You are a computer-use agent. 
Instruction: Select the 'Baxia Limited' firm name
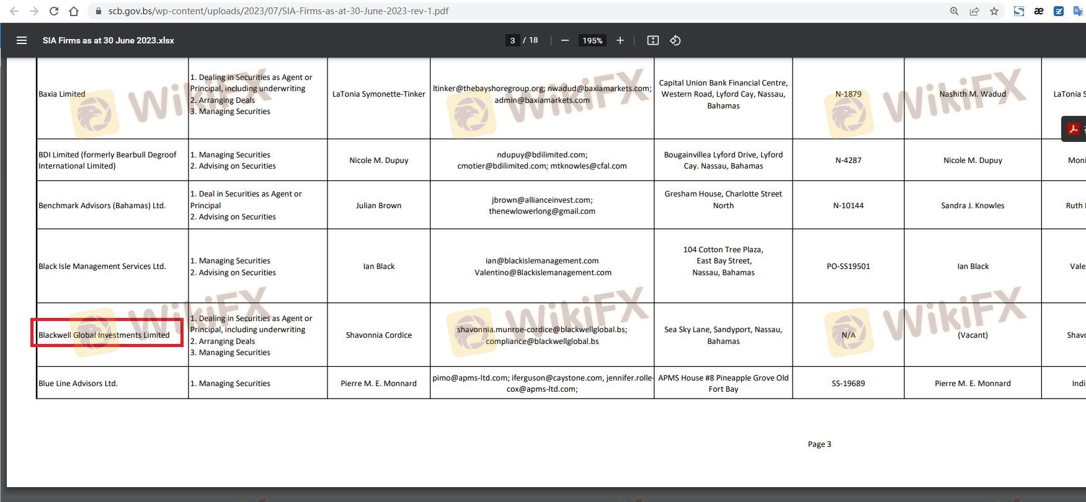62,94
